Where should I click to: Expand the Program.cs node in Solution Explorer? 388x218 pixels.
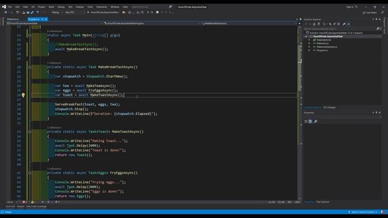click(309, 50)
